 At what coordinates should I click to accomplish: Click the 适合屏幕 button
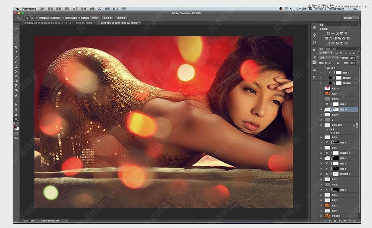[x=108, y=18]
